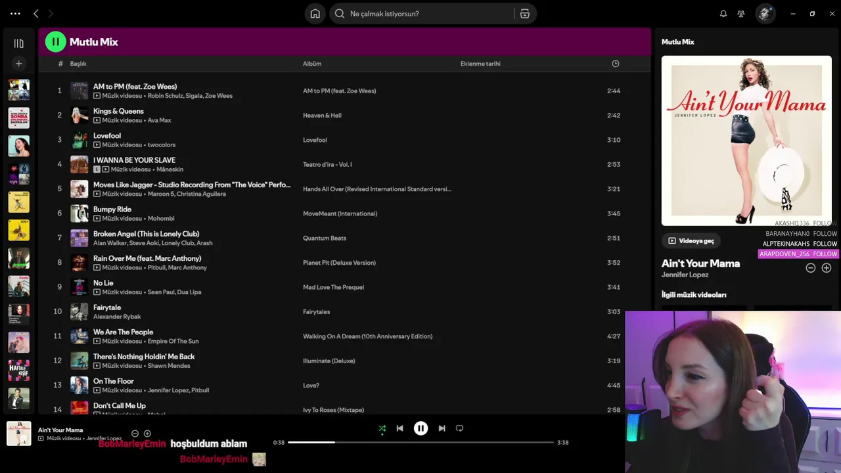The image size is (841, 473).
Task: Collapse Your Library sidebar icon
Action: click(x=18, y=43)
